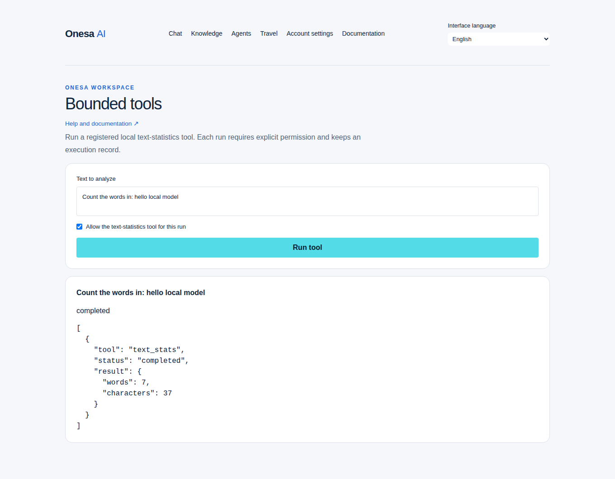Open the Travel menu item
Viewport: 615px width, 479px height.
pyautogui.click(x=269, y=33)
